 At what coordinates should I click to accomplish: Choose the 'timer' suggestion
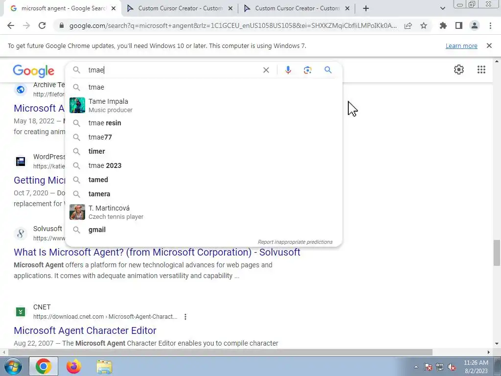(204, 151)
